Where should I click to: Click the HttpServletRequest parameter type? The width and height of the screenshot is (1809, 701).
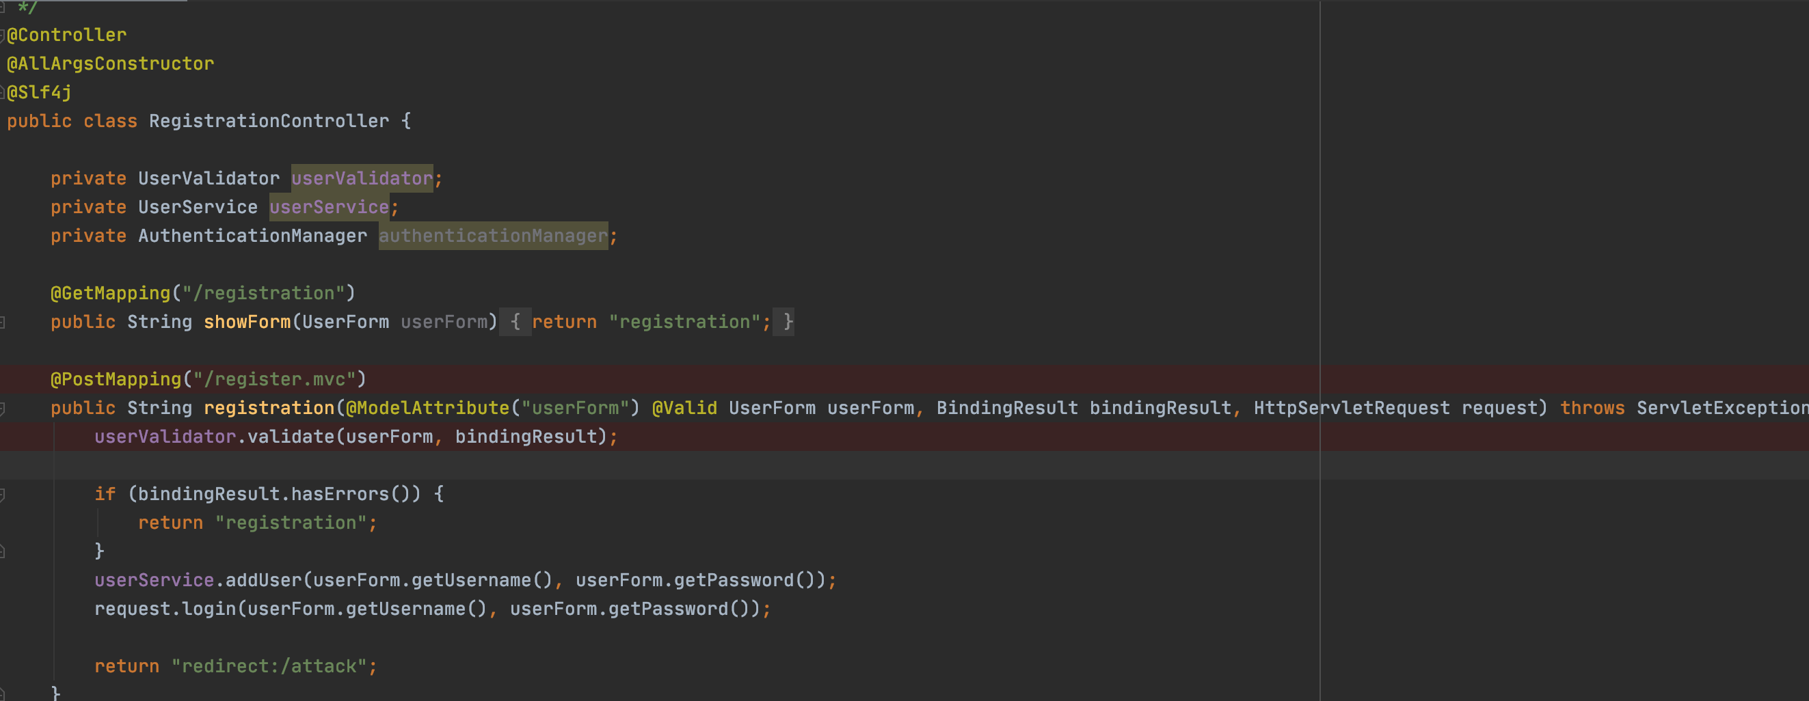[x=1351, y=409]
